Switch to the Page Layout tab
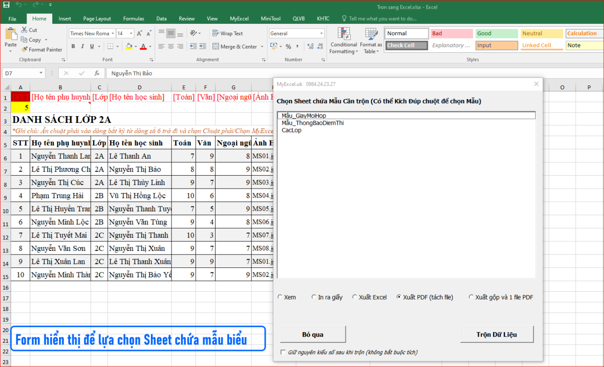The height and width of the screenshot is (367, 604). tap(97, 19)
